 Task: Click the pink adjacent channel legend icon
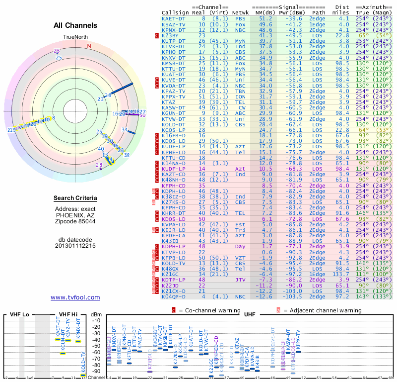(x=278, y=310)
